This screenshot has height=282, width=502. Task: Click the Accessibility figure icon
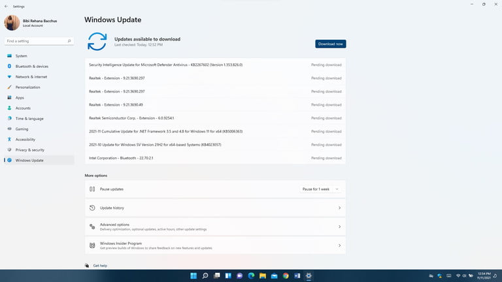click(x=9, y=140)
